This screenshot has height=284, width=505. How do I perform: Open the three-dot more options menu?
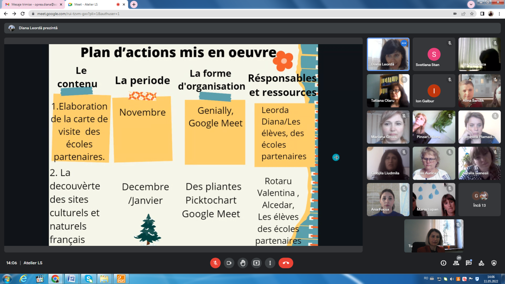(x=270, y=263)
